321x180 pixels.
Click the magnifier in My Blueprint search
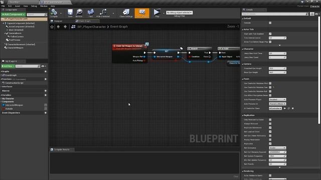[39, 66]
